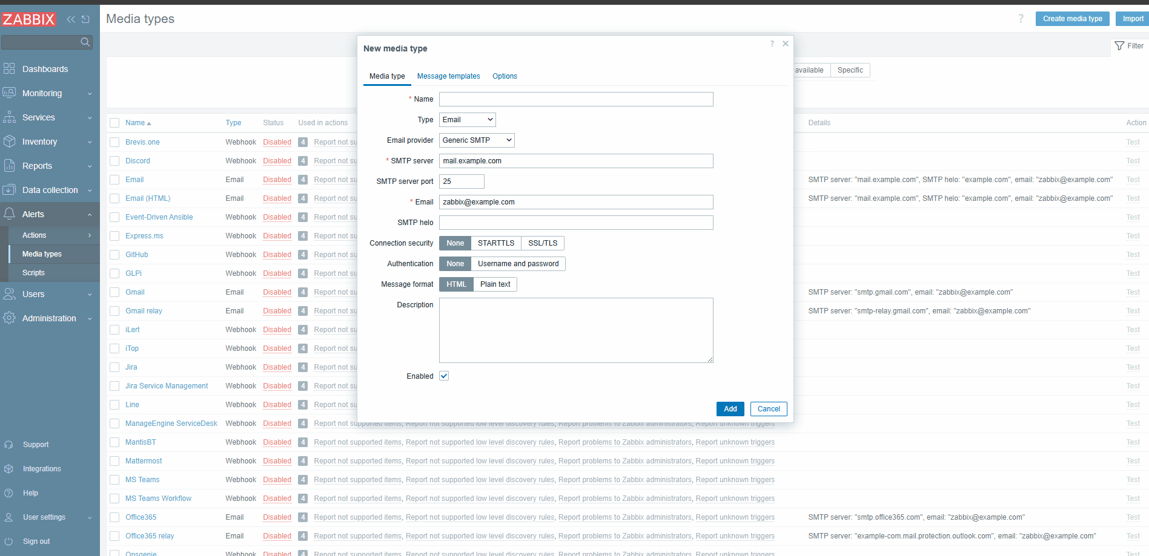Click the User settings person icon
Image resolution: width=1149 pixels, height=556 pixels.
click(8, 517)
